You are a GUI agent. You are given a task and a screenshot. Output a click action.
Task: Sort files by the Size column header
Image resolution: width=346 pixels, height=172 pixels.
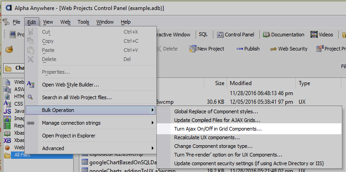[x=215, y=83]
